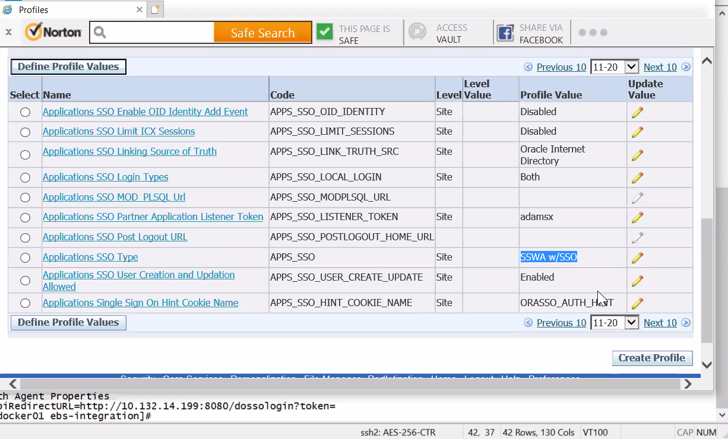Edit Applications SSO Limit ICX Sessions value
The height and width of the screenshot is (439, 728).
637,132
